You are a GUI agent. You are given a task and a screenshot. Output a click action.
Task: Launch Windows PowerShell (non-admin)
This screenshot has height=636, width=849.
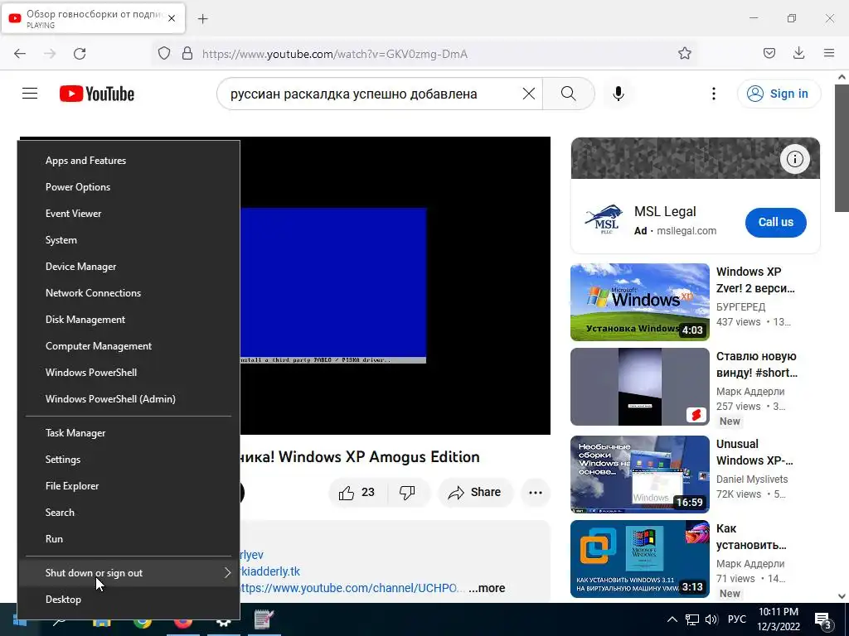[129, 373]
